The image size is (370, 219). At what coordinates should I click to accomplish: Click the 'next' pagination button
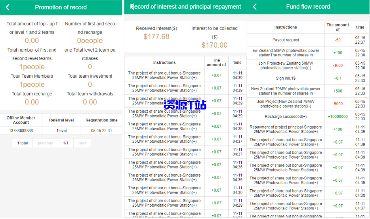click(x=82, y=143)
